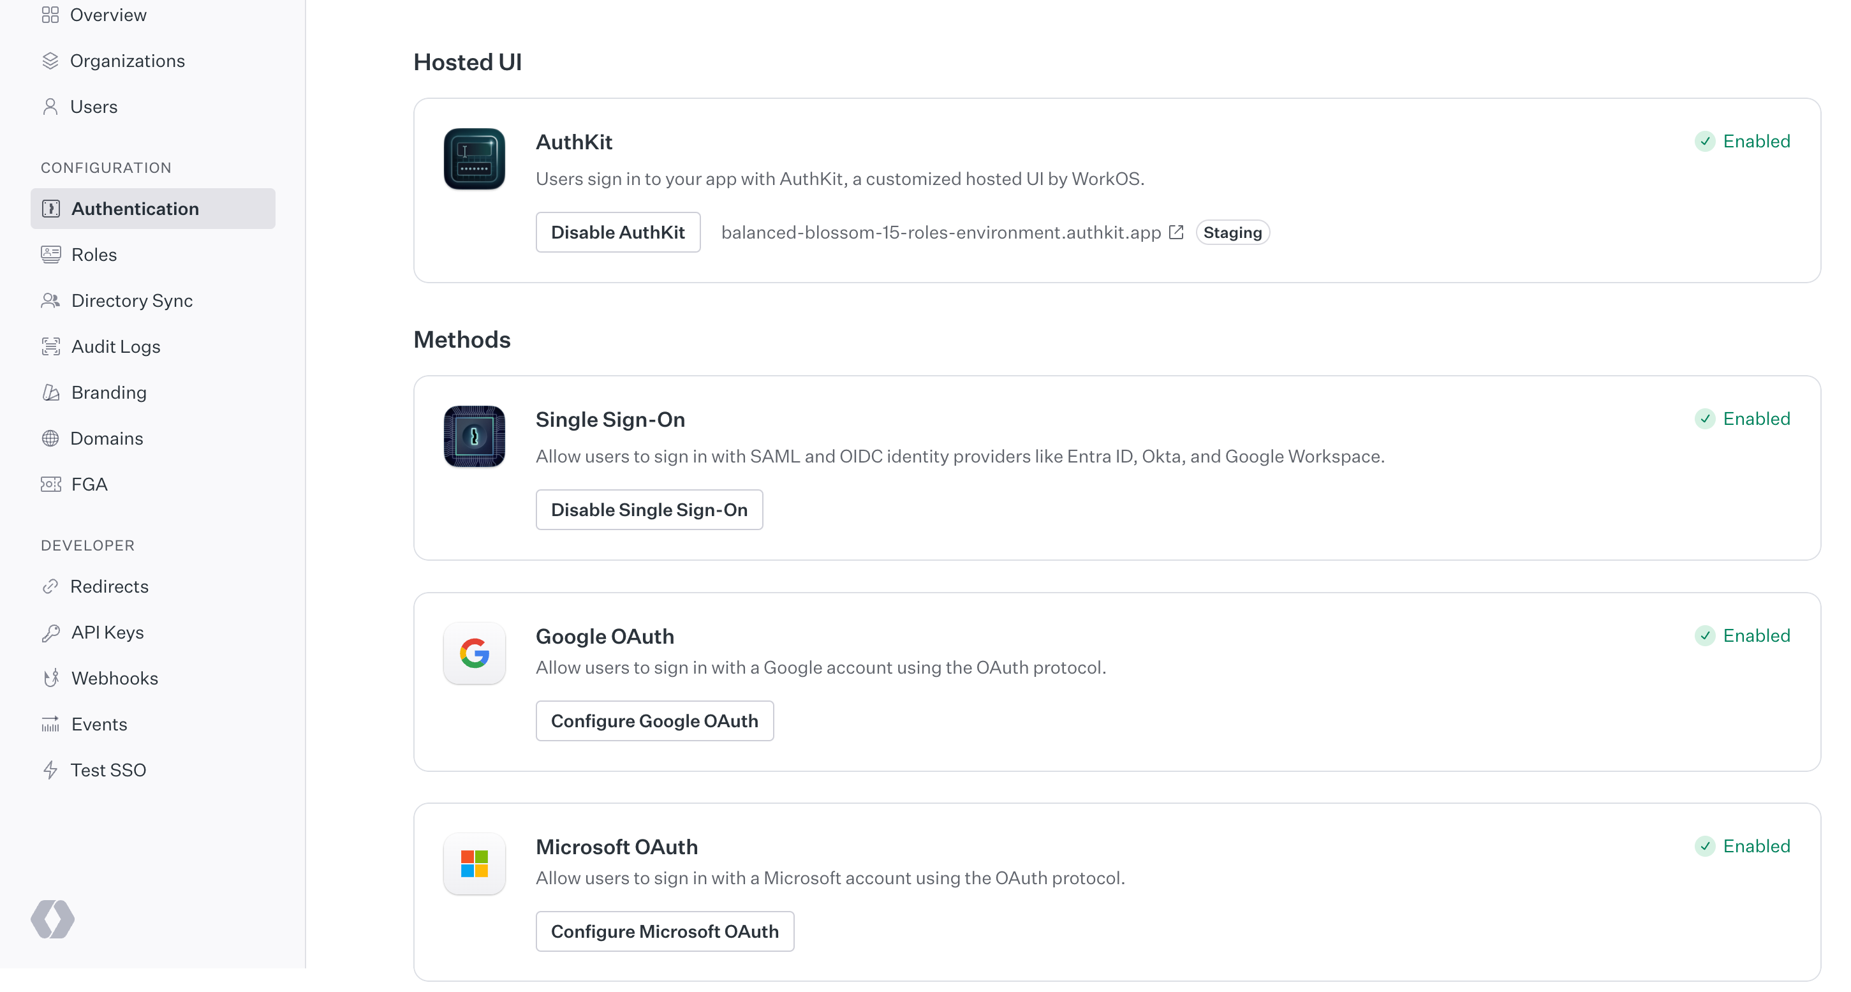Click the Disable Single Sign-On button
Screen dimensions: 1851x992
pyautogui.click(x=649, y=510)
